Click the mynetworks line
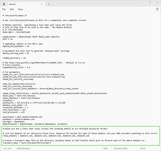Screen dimensions: 161x151 [34, 103]
